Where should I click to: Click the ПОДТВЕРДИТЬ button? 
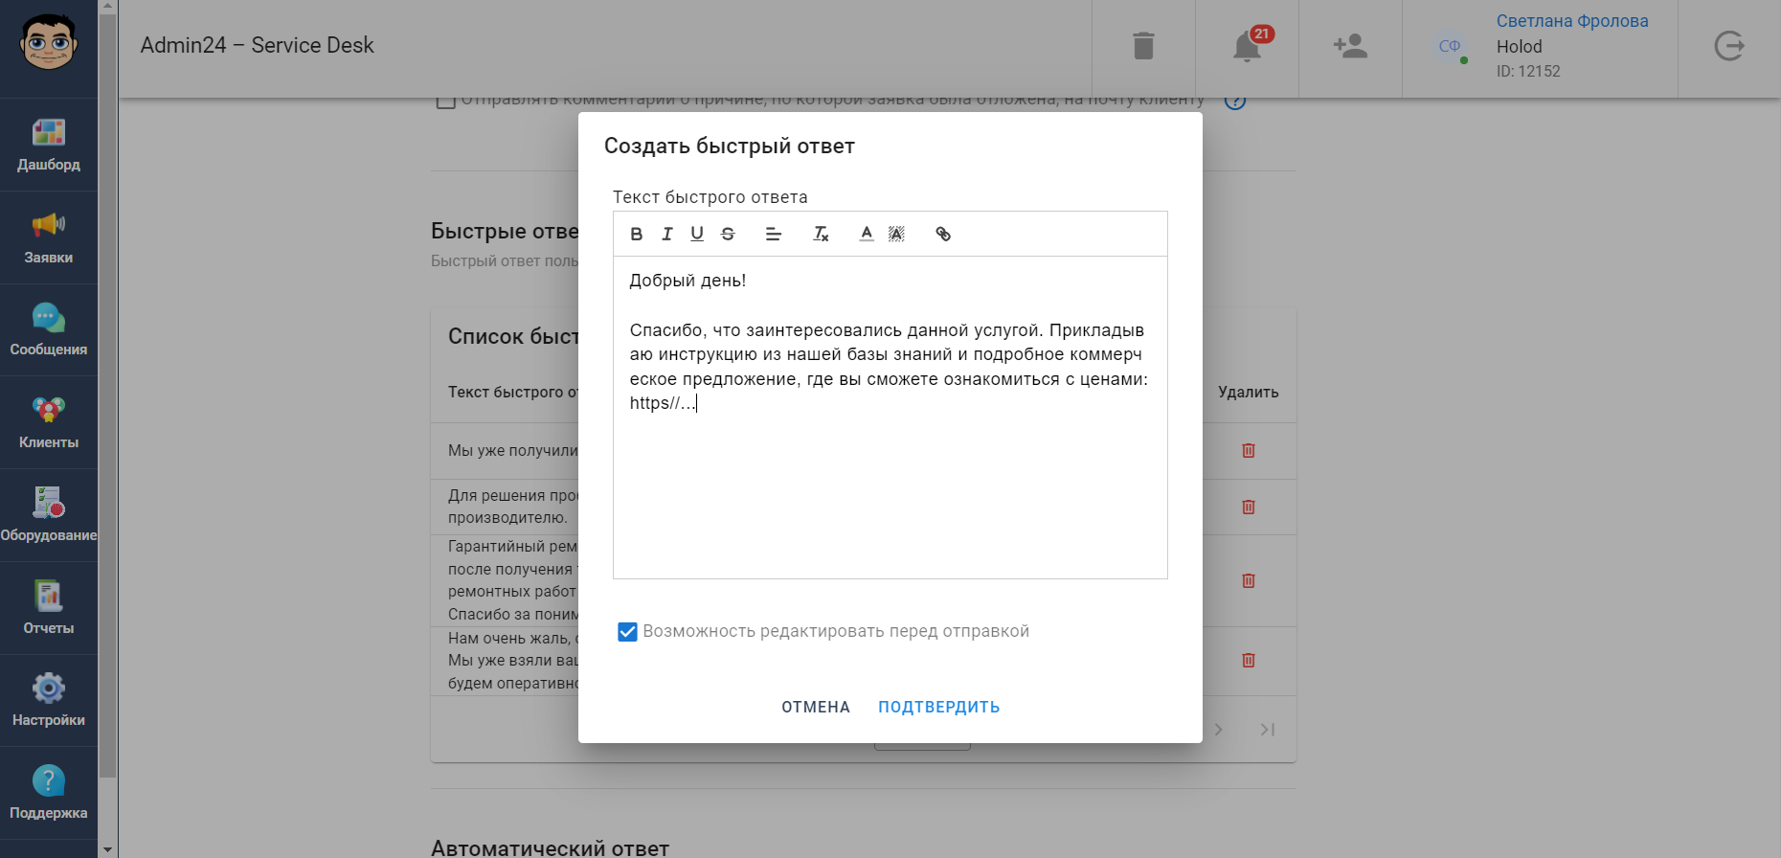(939, 707)
